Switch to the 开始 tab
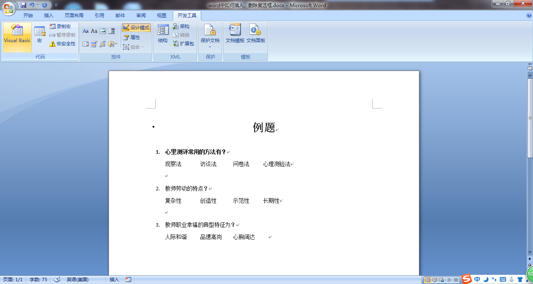 coord(28,16)
